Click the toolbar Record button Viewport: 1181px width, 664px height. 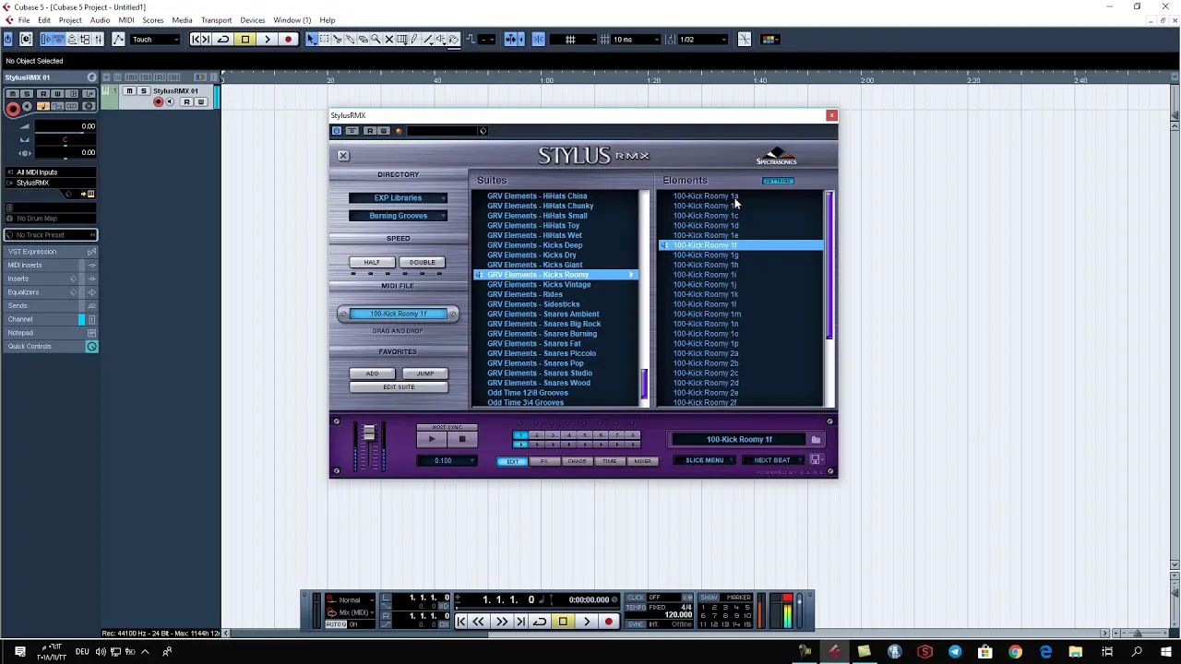click(x=288, y=40)
